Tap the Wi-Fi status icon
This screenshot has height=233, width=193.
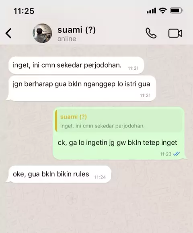coord(162,10)
